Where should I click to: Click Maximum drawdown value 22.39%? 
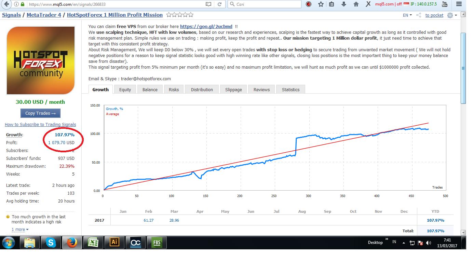[67, 166]
